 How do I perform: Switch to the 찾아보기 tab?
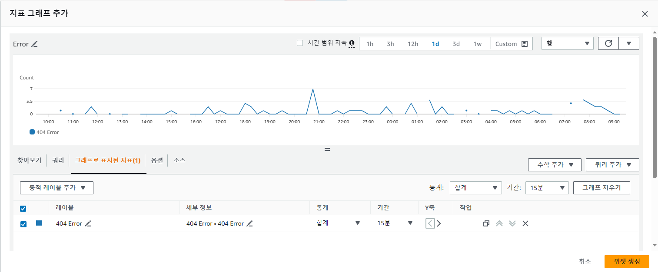[29, 161]
